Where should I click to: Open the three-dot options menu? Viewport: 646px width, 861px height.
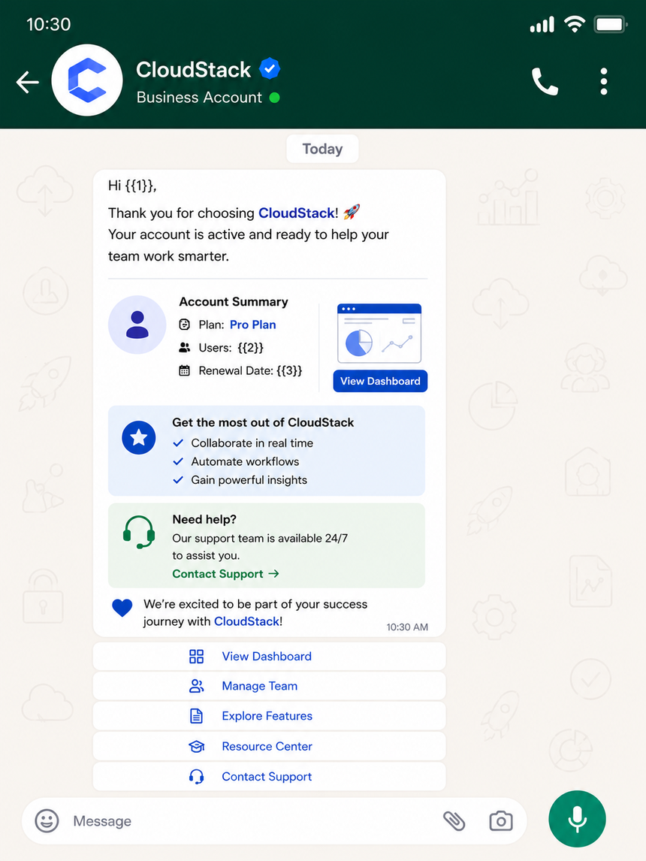(604, 82)
